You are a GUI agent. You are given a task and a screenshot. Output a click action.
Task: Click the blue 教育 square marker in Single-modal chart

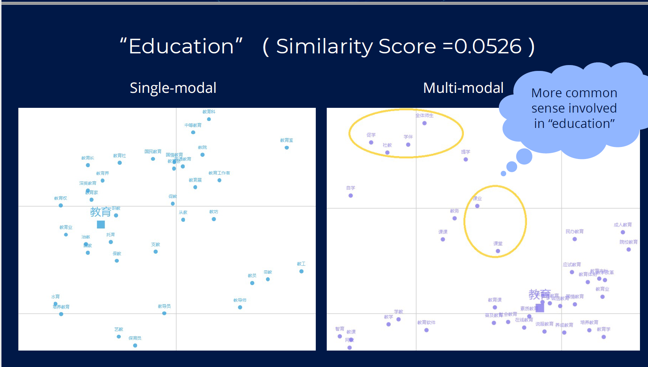tap(101, 224)
